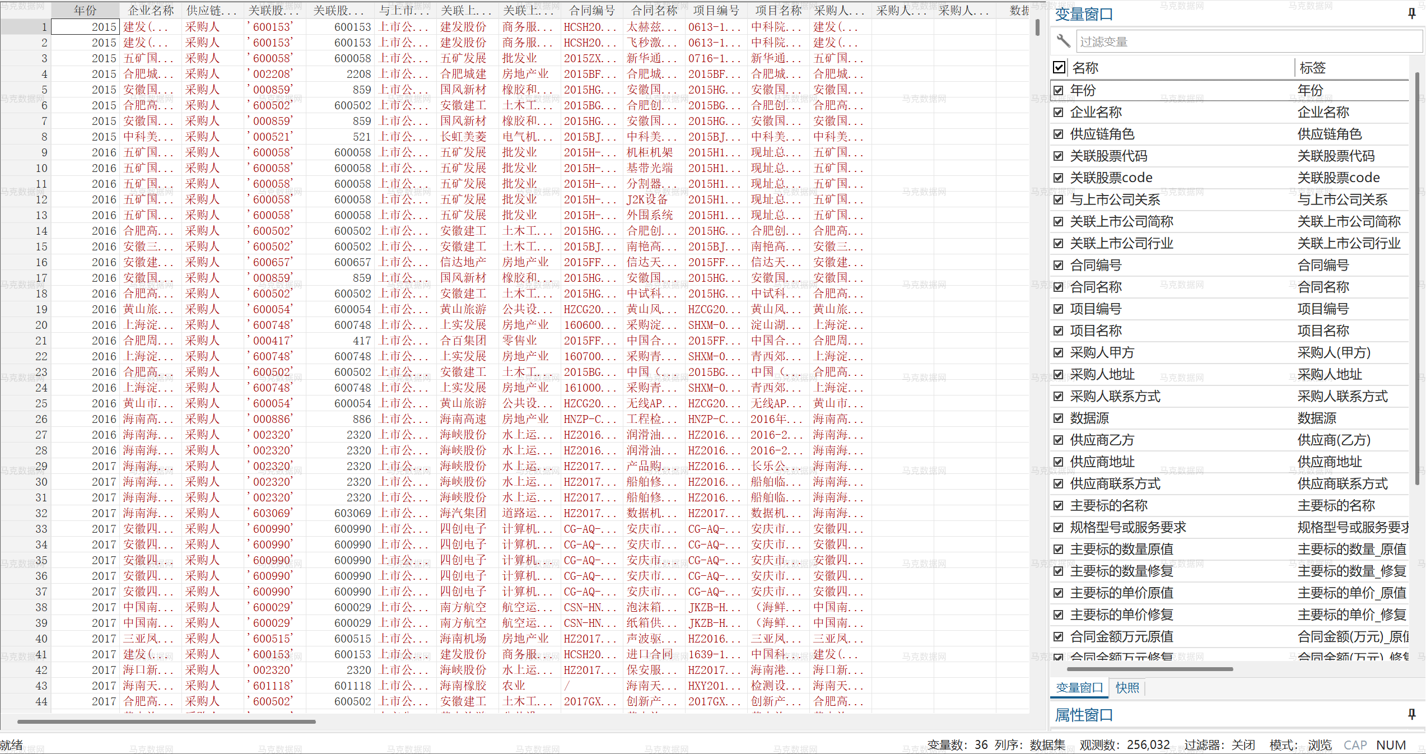The width and height of the screenshot is (1426, 754).
Task: Select row number 20 header
Action: pos(26,325)
